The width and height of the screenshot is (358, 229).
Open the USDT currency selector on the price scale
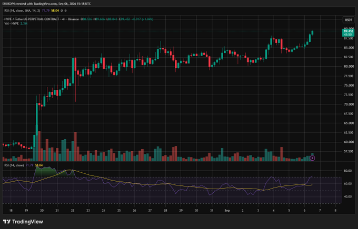pyautogui.click(x=348, y=20)
